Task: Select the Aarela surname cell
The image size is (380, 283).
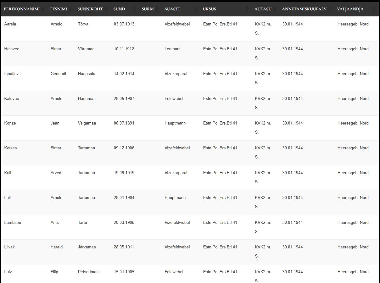Action: click(10, 24)
